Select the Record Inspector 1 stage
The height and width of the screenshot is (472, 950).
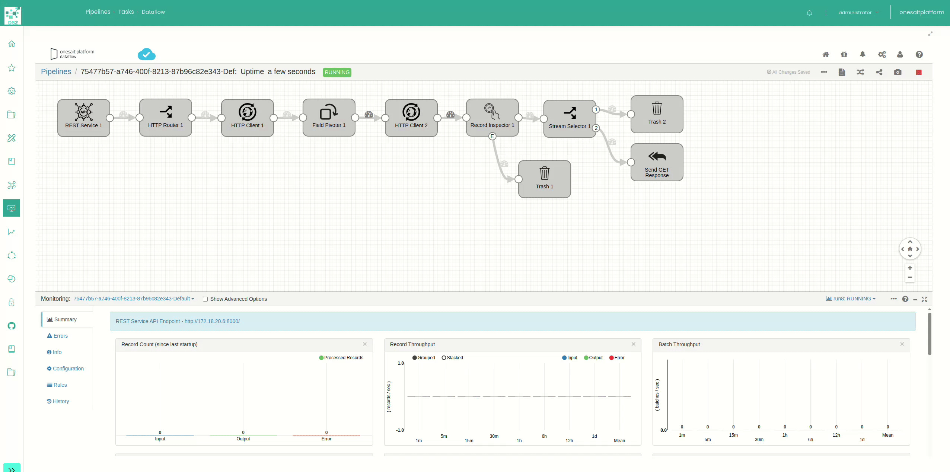pyautogui.click(x=492, y=118)
